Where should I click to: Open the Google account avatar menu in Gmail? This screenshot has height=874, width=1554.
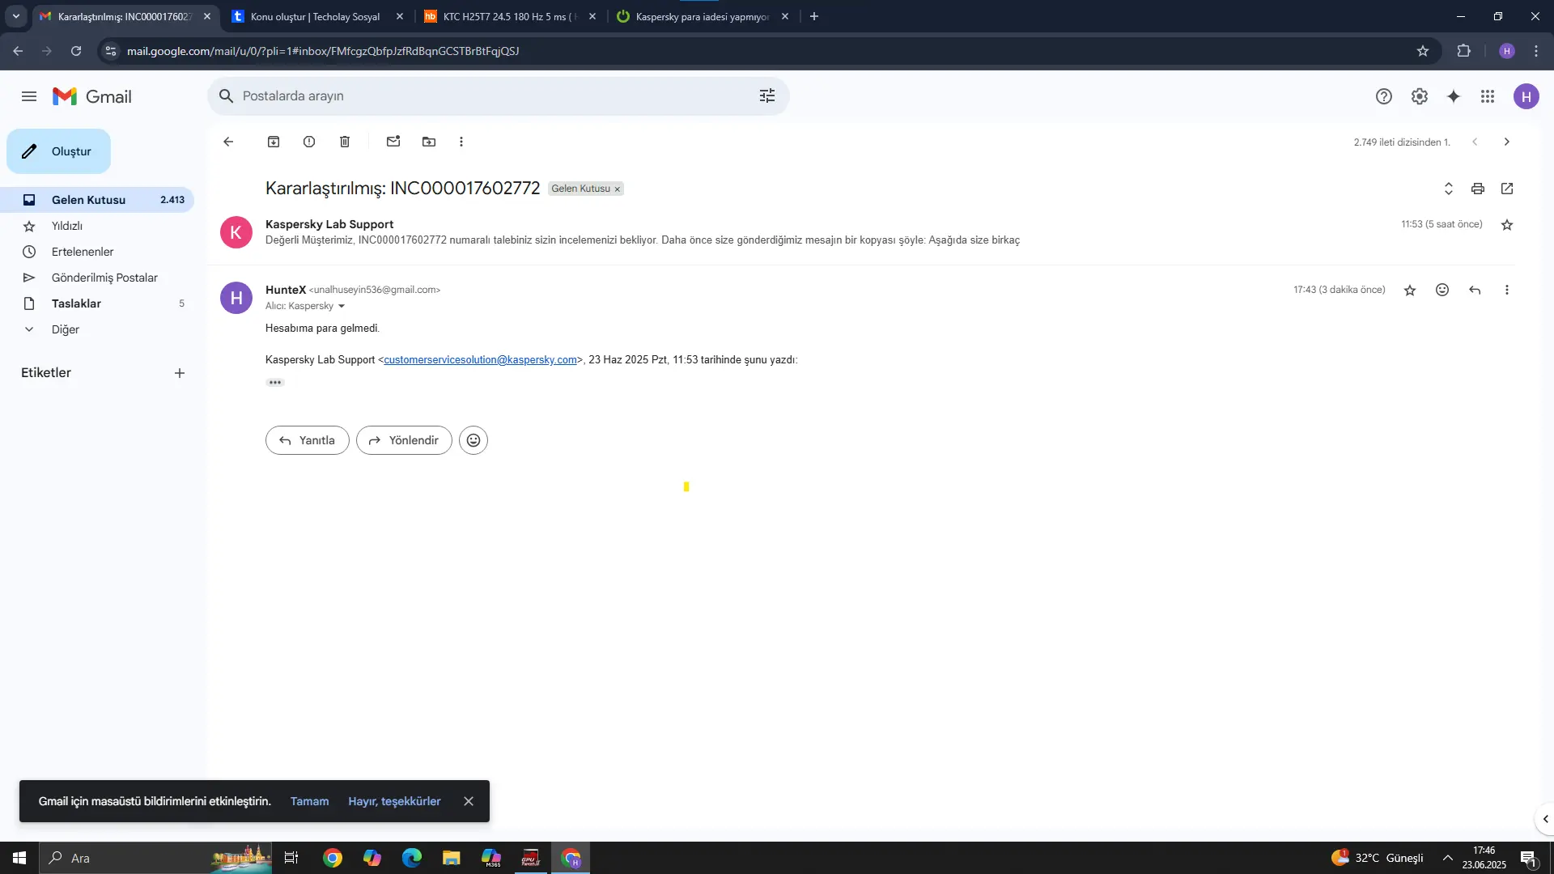(1526, 97)
